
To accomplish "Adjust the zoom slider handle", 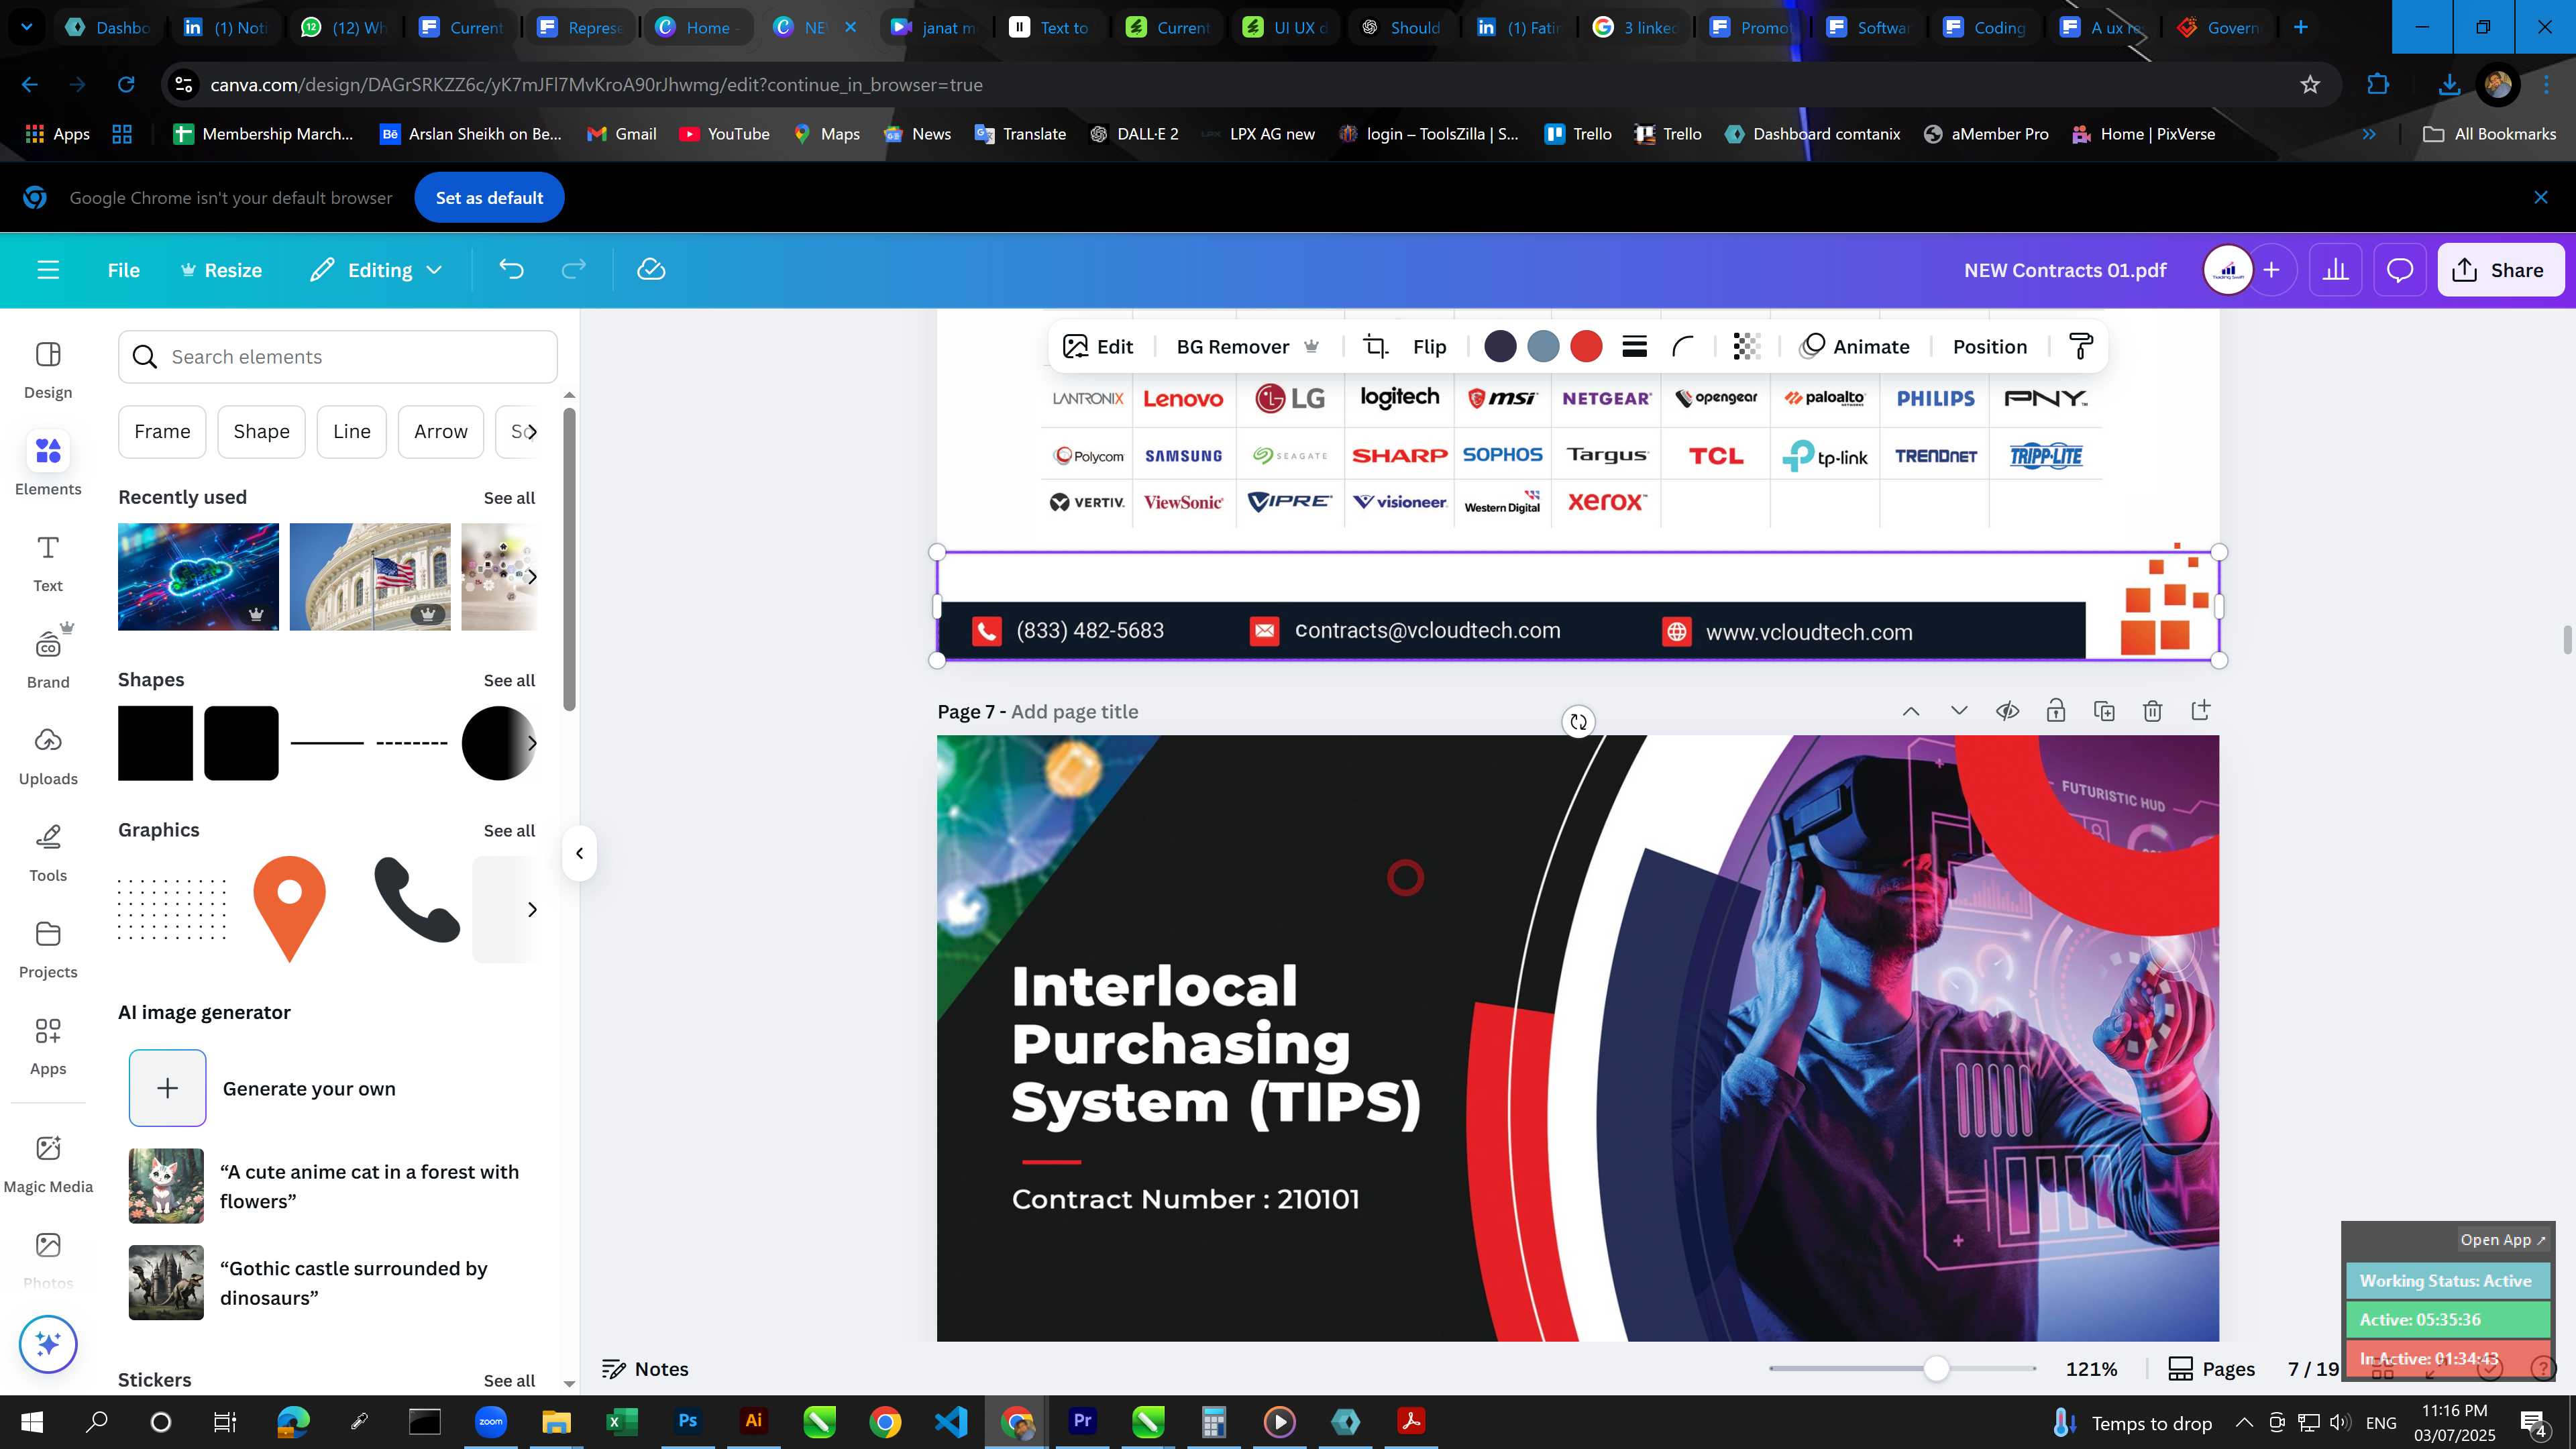I will pos(1936,1369).
